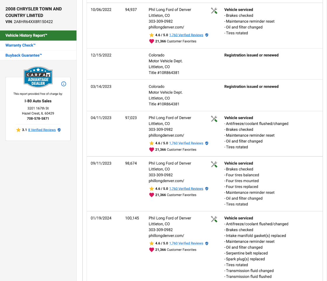This screenshot has height=281, width=327.
Task: Click verified shield icon in the 09/11/2023 entry
Action: click(207, 189)
